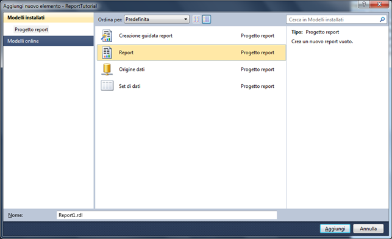Open the Ordina per Predefinita dropdown

157,20
